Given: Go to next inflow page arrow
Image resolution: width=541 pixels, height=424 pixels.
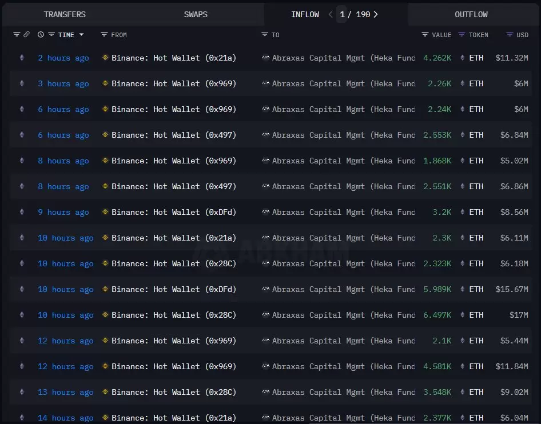Looking at the screenshot, I should (x=376, y=14).
